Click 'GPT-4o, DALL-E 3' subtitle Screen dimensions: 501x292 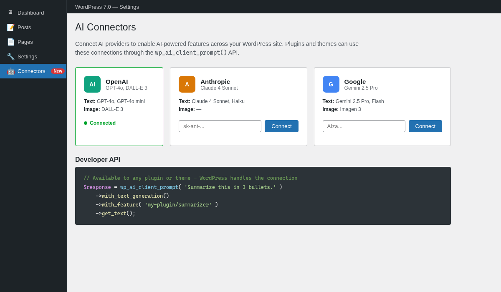tap(127, 88)
